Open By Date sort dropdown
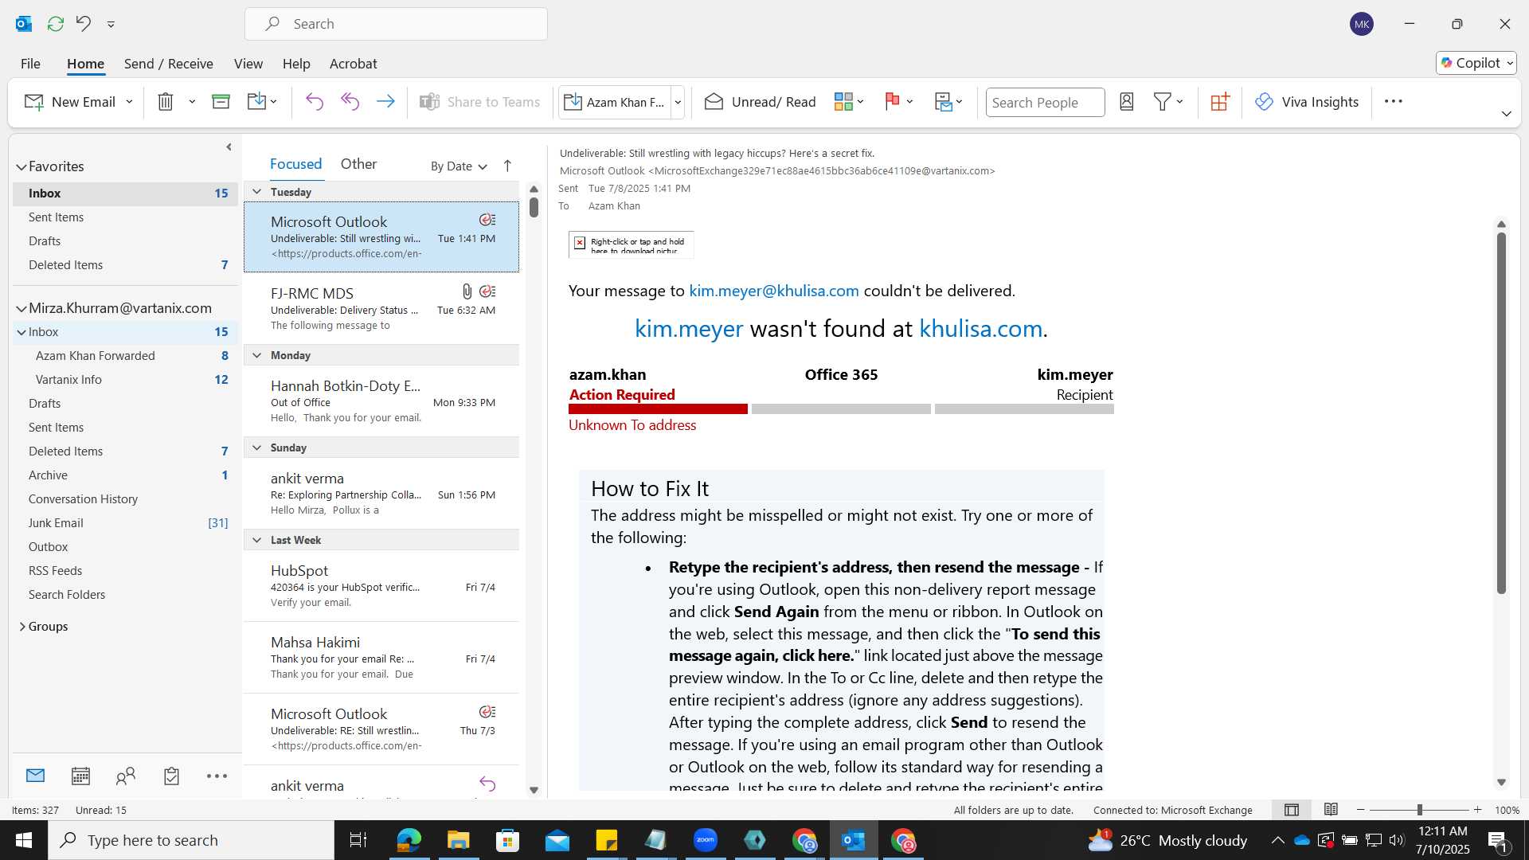Image resolution: width=1529 pixels, height=860 pixels. [x=459, y=166]
